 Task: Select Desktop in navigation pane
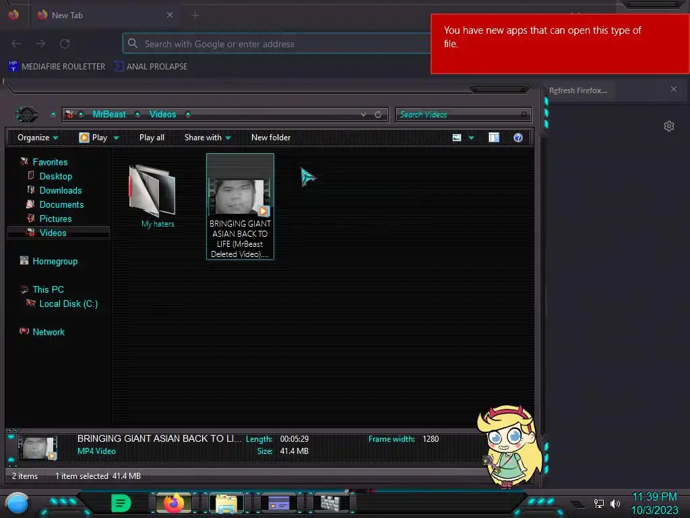(x=56, y=176)
